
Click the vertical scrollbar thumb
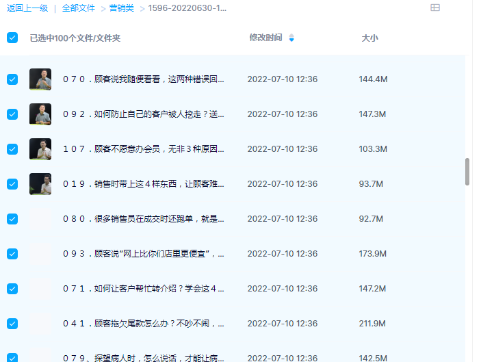pos(468,171)
